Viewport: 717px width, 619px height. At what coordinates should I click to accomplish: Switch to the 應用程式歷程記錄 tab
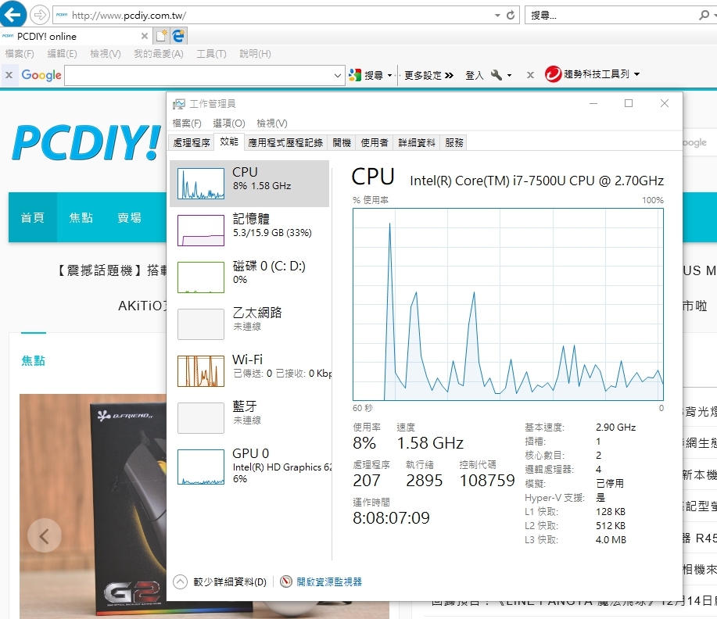pyautogui.click(x=285, y=142)
